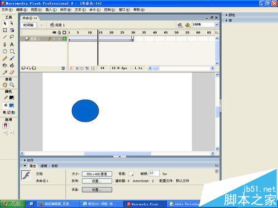Select the Paint Bucket tool

coord(12,65)
